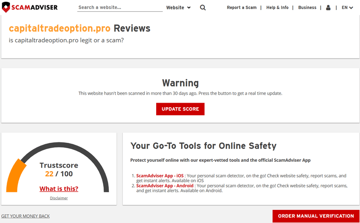Screen dimensions: 360x223
Task: Click the capitaltradeoption.pro Reviews heading
Action: coord(80,28)
